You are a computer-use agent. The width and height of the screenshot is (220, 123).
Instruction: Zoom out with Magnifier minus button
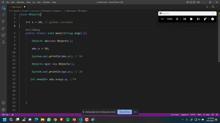[162, 19]
